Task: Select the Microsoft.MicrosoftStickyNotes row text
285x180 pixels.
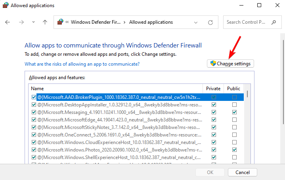Action: 119,127
